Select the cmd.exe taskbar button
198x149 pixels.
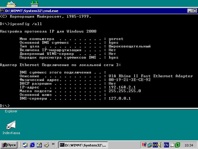tap(83, 145)
